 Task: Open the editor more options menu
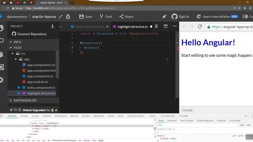coord(175,26)
